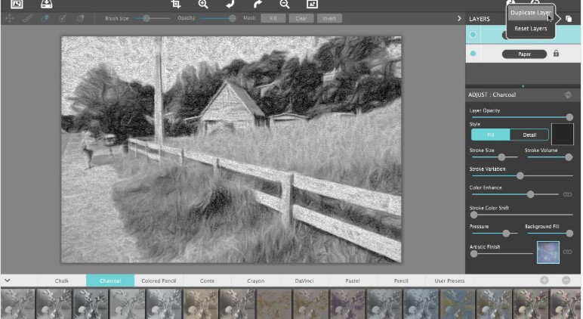Click the Stroke Volume slider
Viewport: 583px width, 319px height.
[550, 157]
